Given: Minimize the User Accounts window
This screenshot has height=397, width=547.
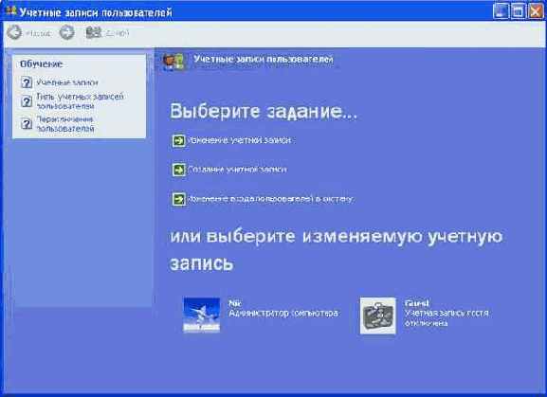Looking at the screenshot, I should (501, 11).
